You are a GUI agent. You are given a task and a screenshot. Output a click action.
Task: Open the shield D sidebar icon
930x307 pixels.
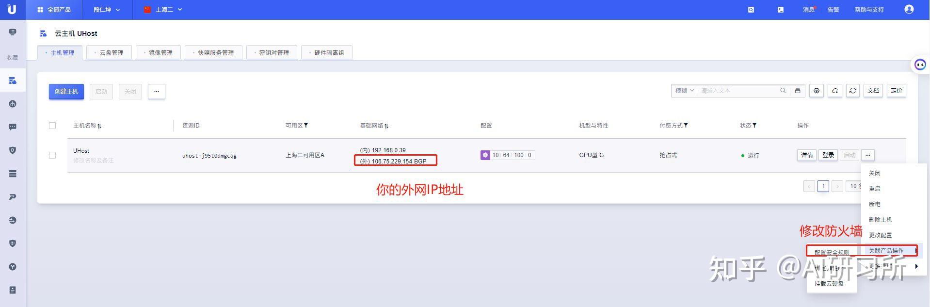point(13,150)
